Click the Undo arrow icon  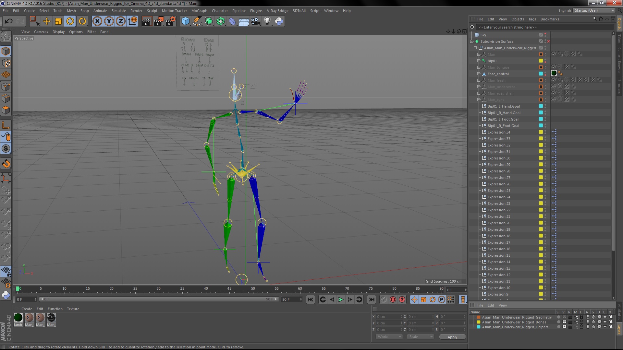click(8, 21)
